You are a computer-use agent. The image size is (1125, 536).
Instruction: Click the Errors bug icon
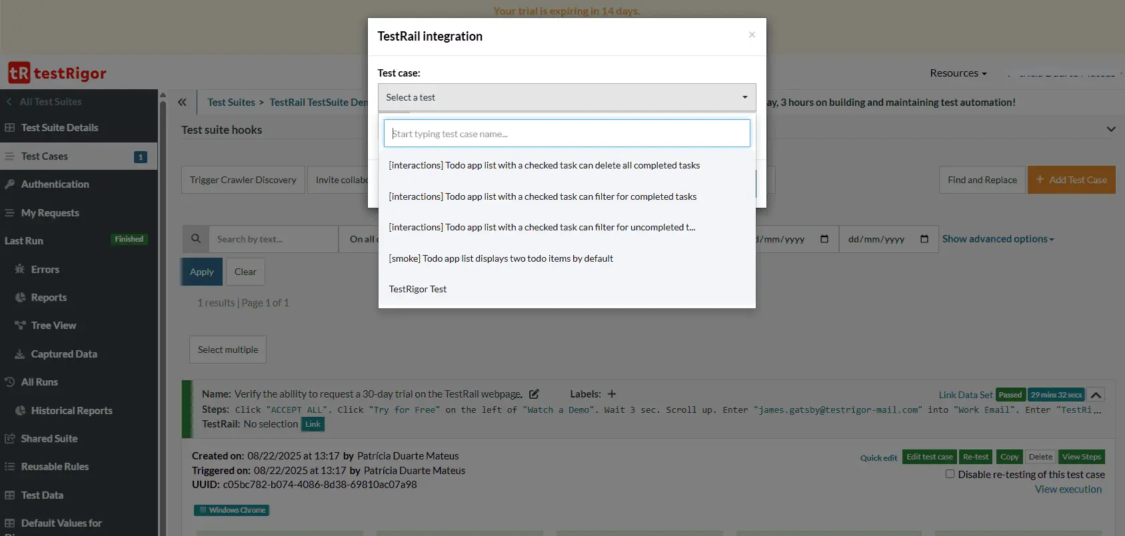coord(20,270)
